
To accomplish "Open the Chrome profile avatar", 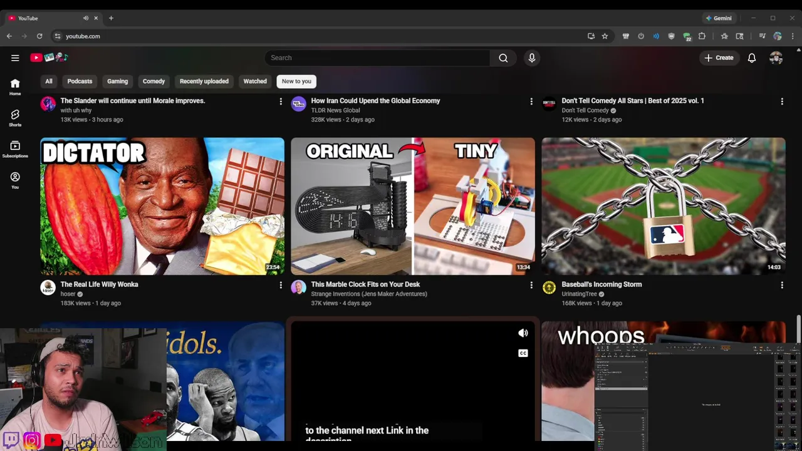I will 778,36.
